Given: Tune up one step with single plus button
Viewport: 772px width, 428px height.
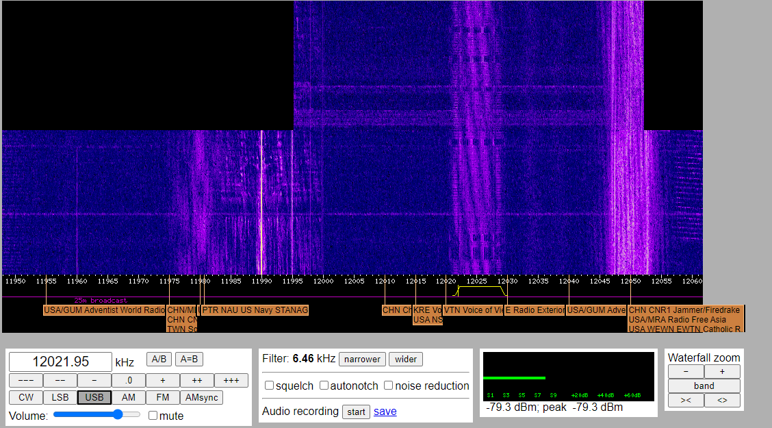Looking at the screenshot, I should 162,380.
